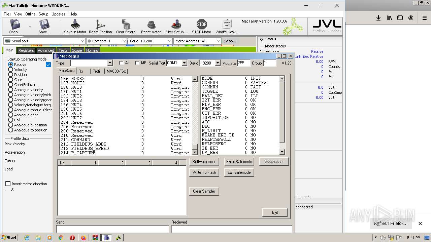Click the Save toolbar icon in MacTalk
The width and height of the screenshot is (431, 242).
(44, 26)
